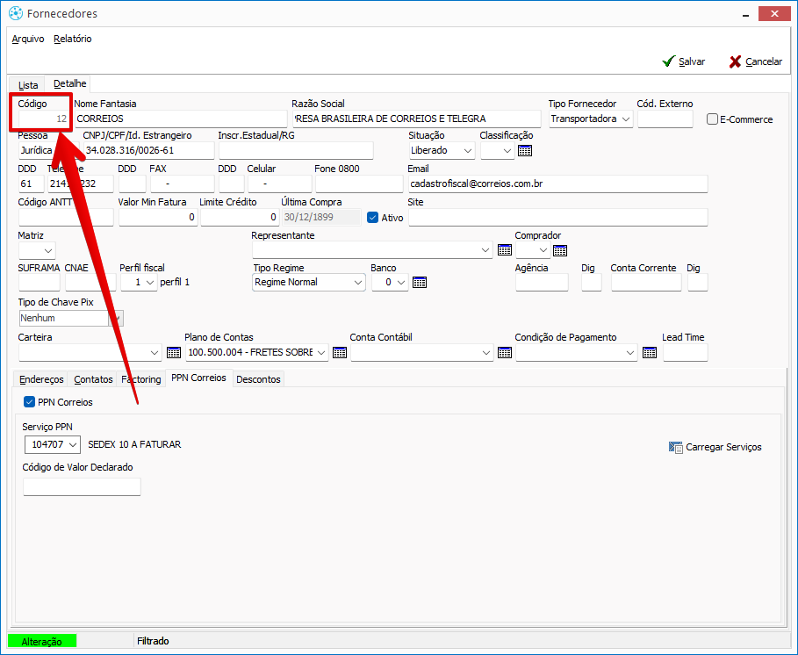Open the Carteira dropdown
Screen dimensions: 798x655
click(x=155, y=353)
